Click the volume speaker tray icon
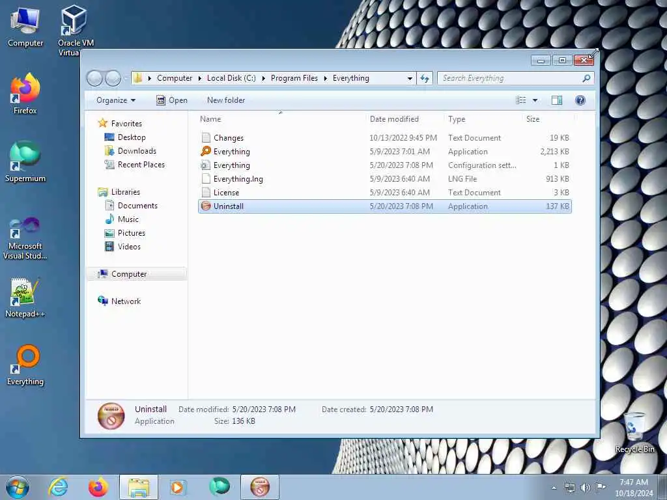Image resolution: width=667 pixels, height=500 pixels. pos(586,488)
